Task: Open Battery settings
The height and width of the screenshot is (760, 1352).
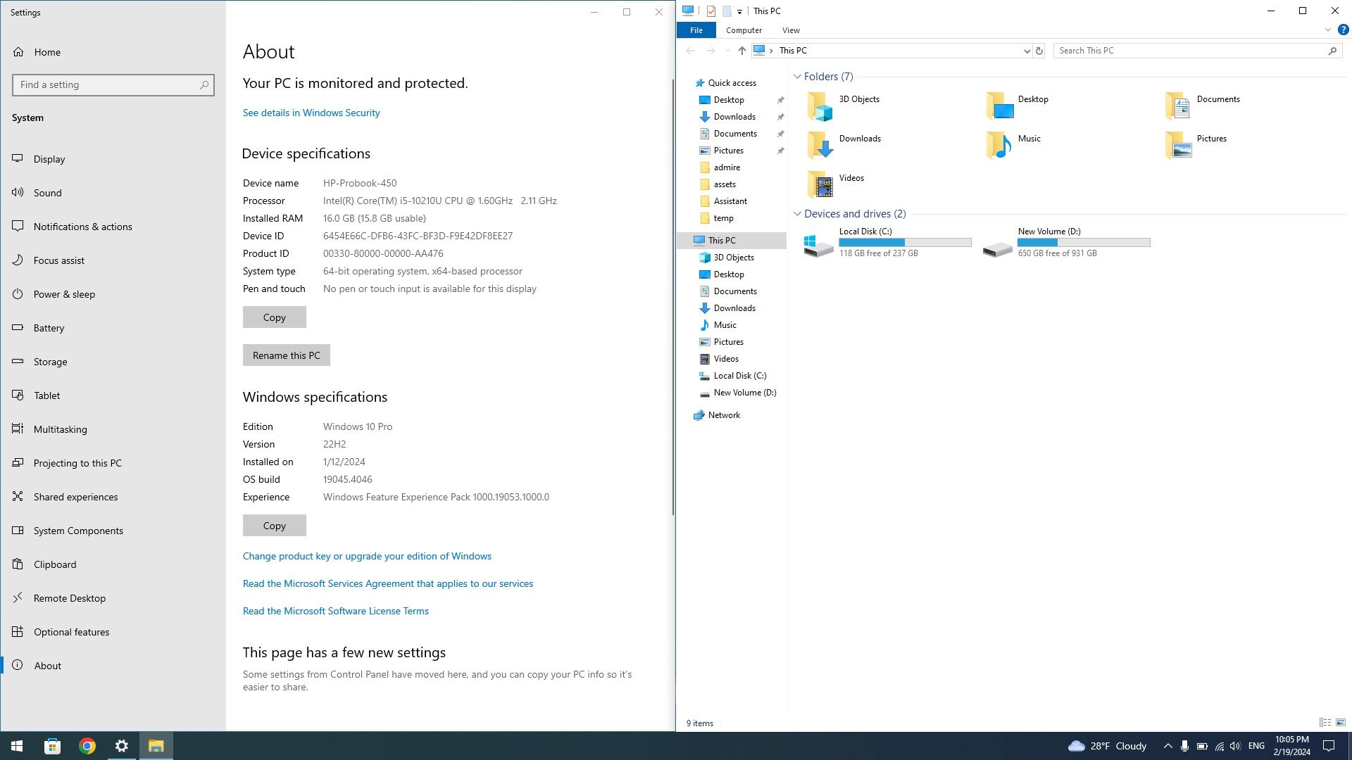Action: (x=113, y=328)
